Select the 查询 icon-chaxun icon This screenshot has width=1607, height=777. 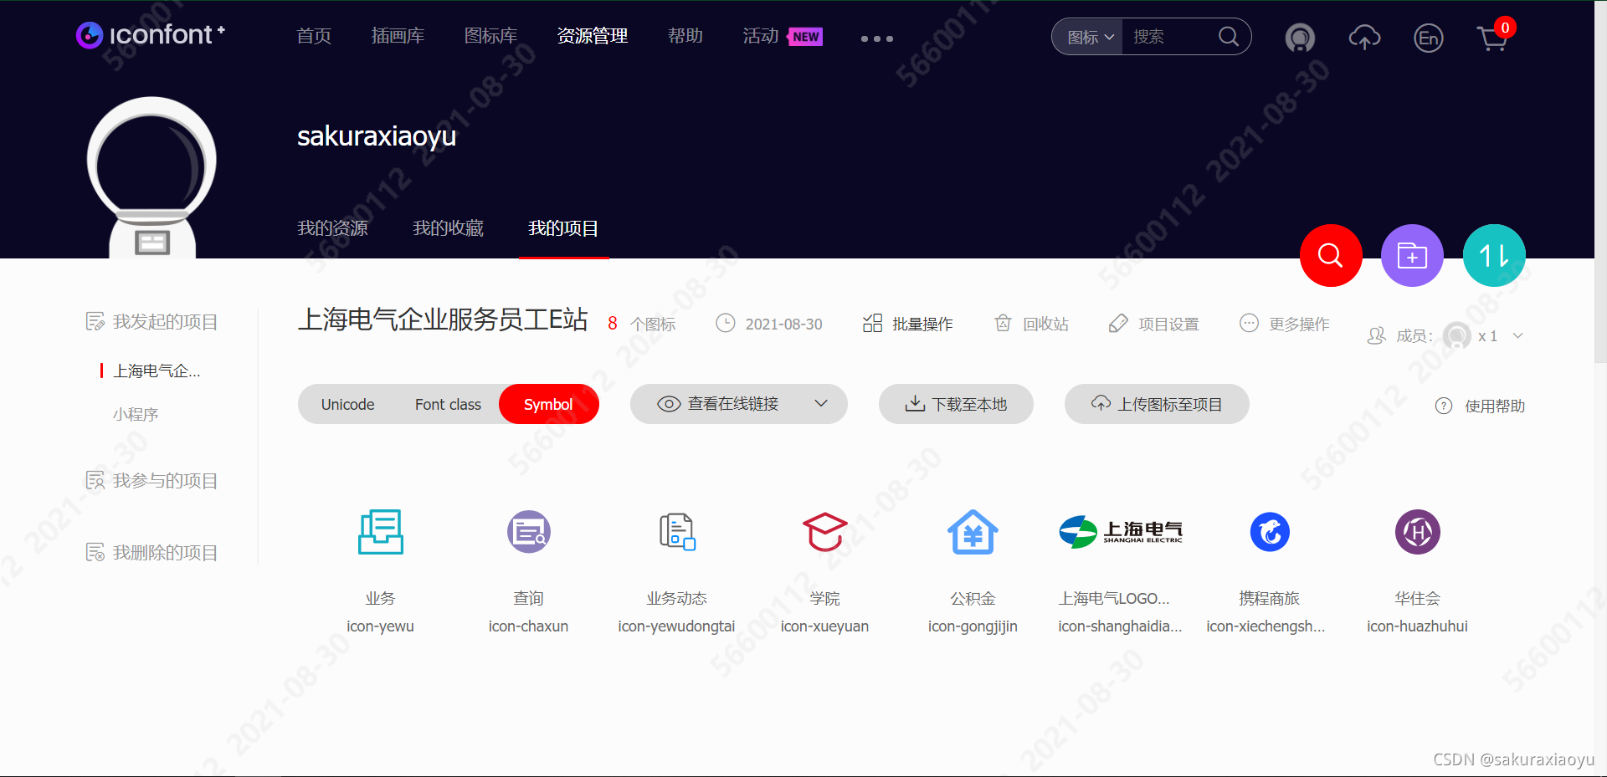[529, 532]
